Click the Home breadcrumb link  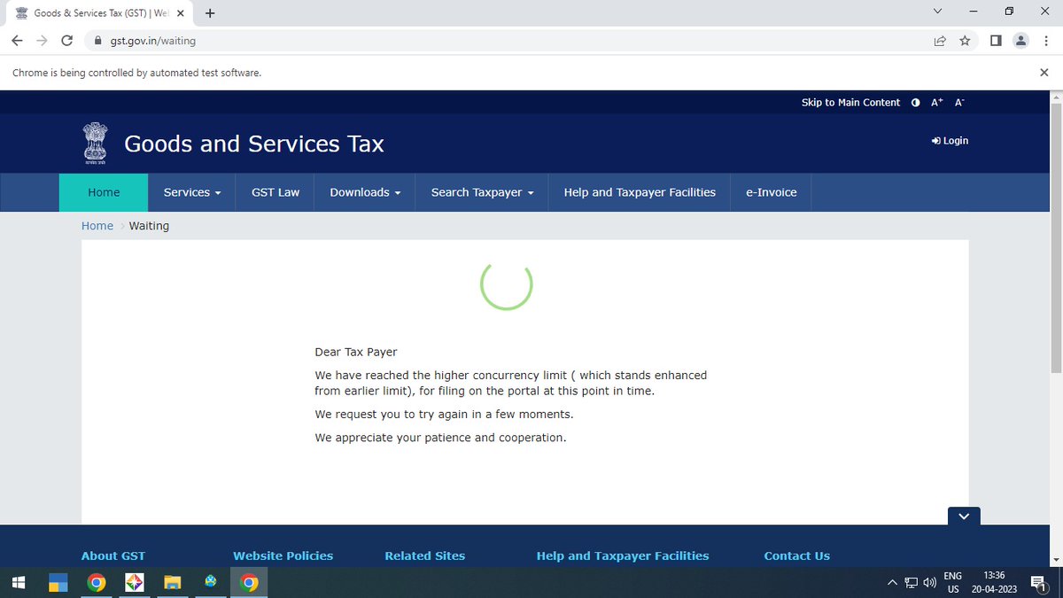(97, 226)
